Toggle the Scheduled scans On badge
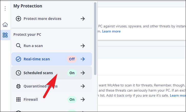Viewport: 186px width, 112px height. pyautogui.click(x=72, y=73)
